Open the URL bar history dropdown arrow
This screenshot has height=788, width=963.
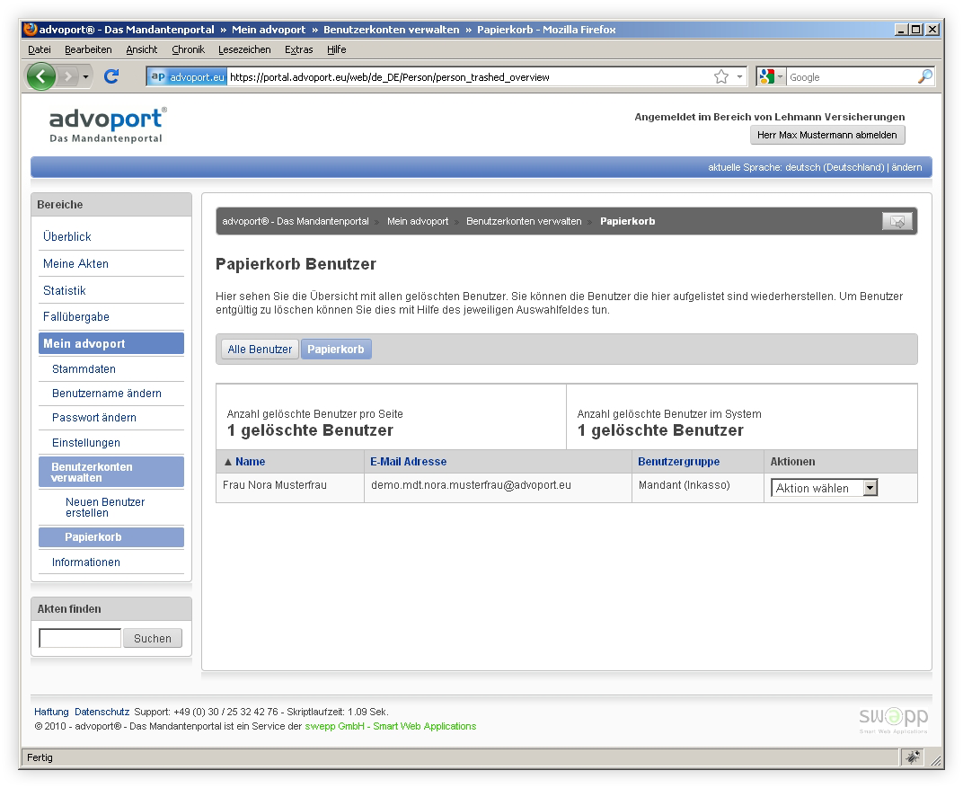(739, 76)
